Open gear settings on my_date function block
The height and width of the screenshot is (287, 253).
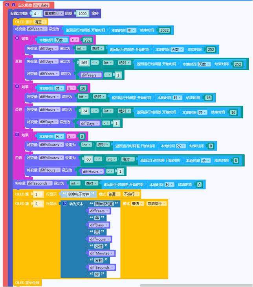pos(7,5)
